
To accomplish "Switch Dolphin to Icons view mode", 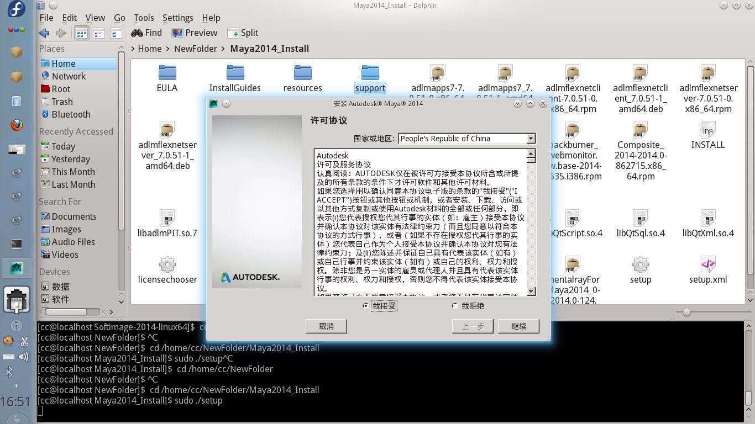I will [x=82, y=33].
